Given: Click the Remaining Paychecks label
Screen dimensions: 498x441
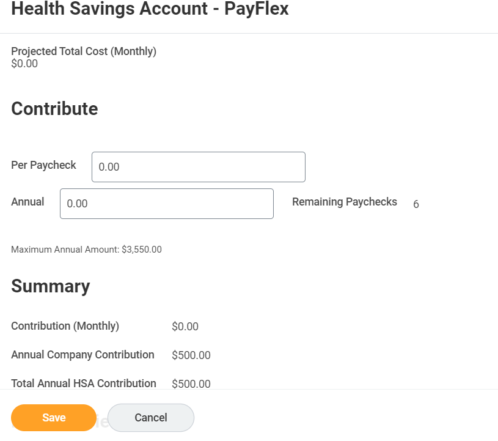Looking at the screenshot, I should pyautogui.click(x=344, y=202).
